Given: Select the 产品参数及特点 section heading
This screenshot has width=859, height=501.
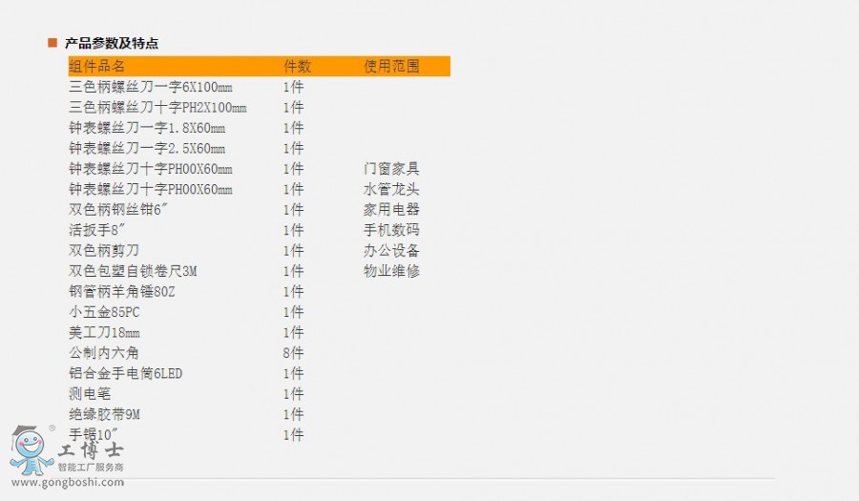Looking at the screenshot, I should click(111, 43).
